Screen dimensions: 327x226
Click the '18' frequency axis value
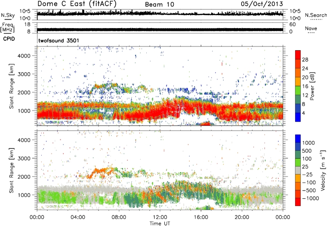pos(27,24)
